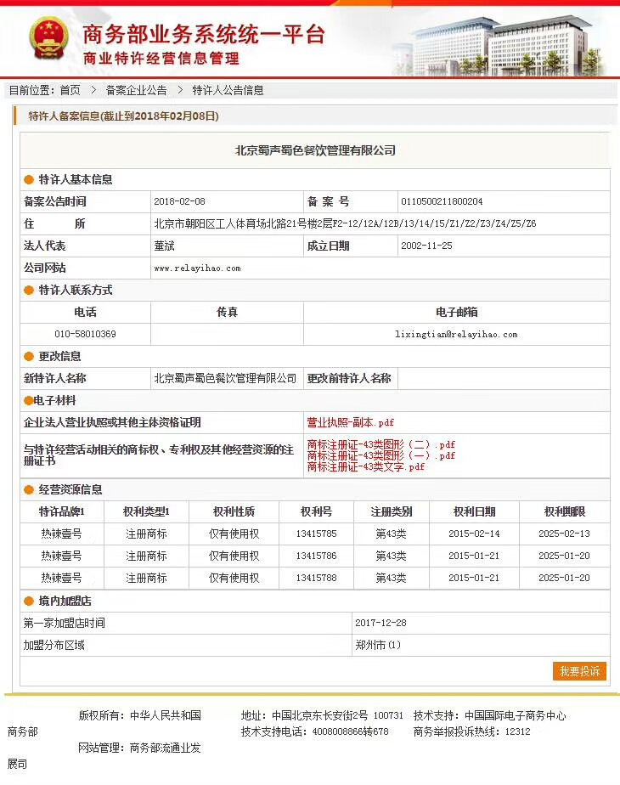Click the company website www.relayihao.com

click(197, 268)
